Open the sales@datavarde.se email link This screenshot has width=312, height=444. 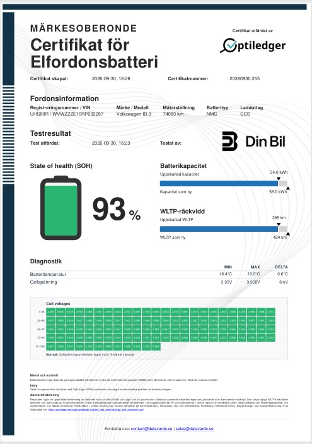(194, 429)
